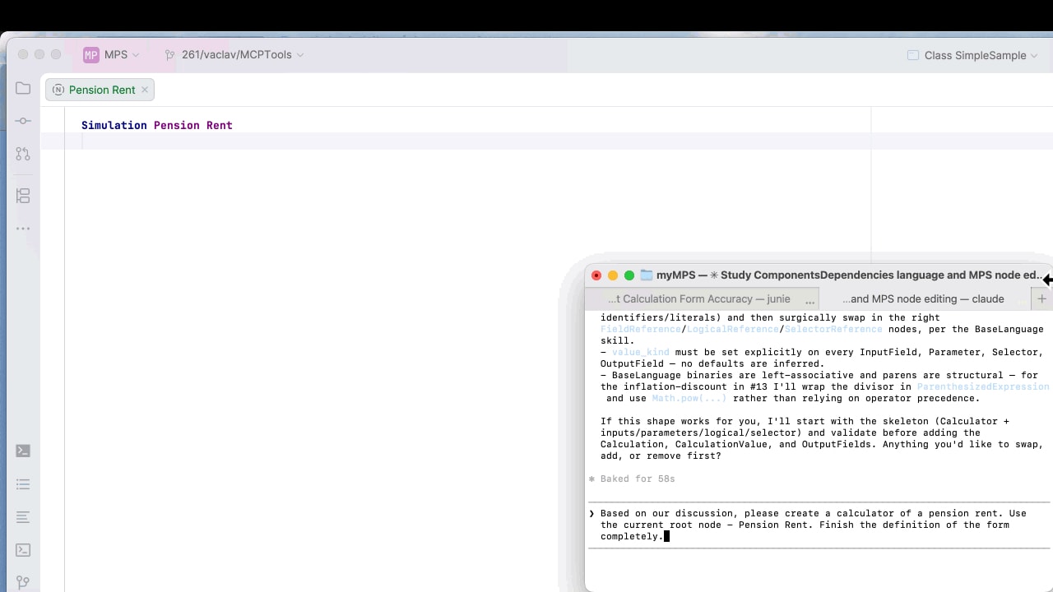Click the Class SimpleSample configuration icon
This screenshot has height=592, width=1053.
pos(912,55)
